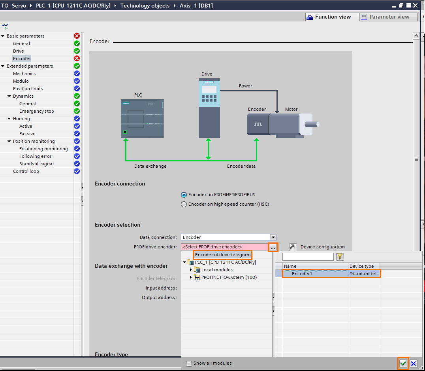Viewport: 425px width, 371px height.
Task: Click the PLC_1 CPU device icon in tree
Action: pyautogui.click(x=190, y=262)
